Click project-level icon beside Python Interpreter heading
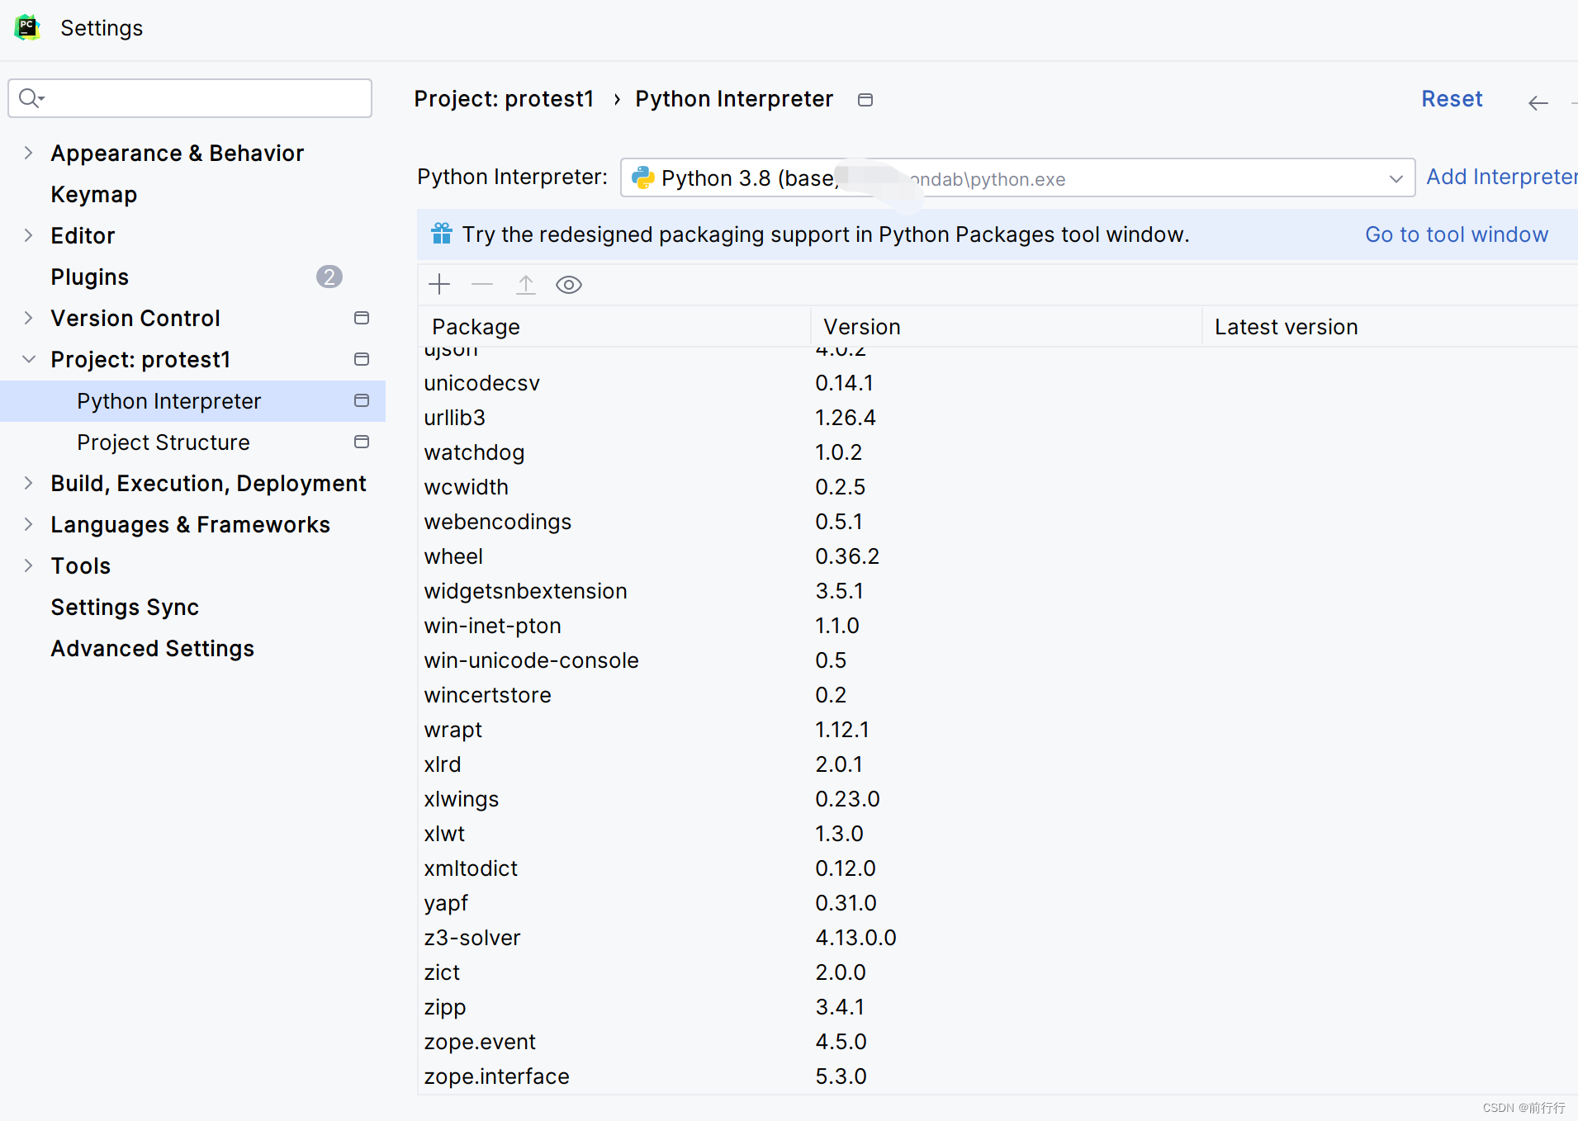 (x=865, y=100)
